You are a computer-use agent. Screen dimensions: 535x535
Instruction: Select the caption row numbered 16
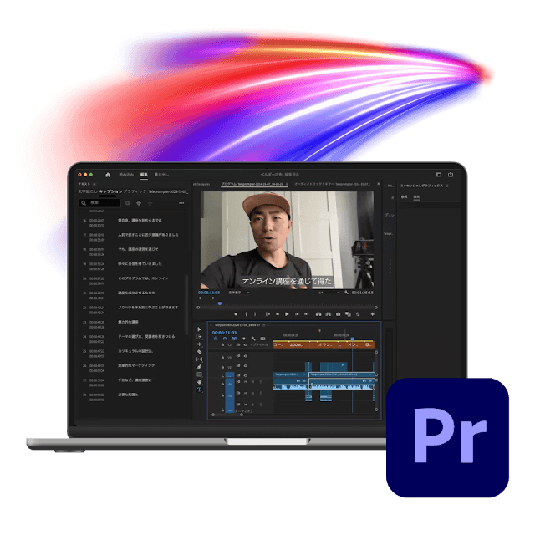pyautogui.click(x=133, y=223)
